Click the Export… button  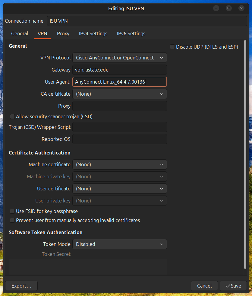tap(21, 286)
